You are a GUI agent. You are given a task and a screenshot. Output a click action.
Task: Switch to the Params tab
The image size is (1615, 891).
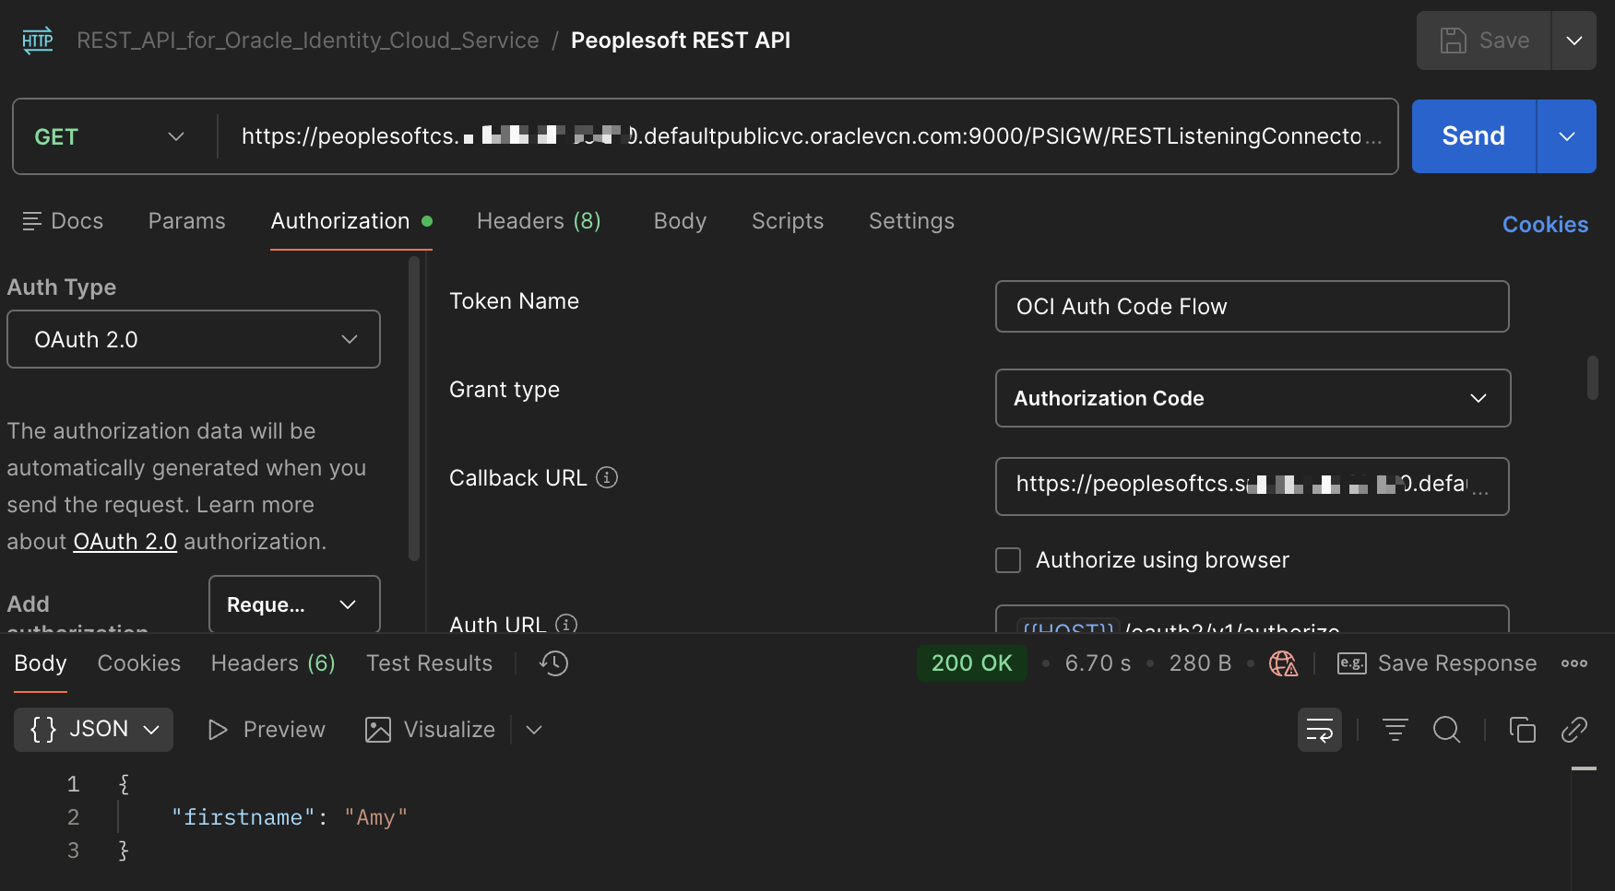click(187, 221)
